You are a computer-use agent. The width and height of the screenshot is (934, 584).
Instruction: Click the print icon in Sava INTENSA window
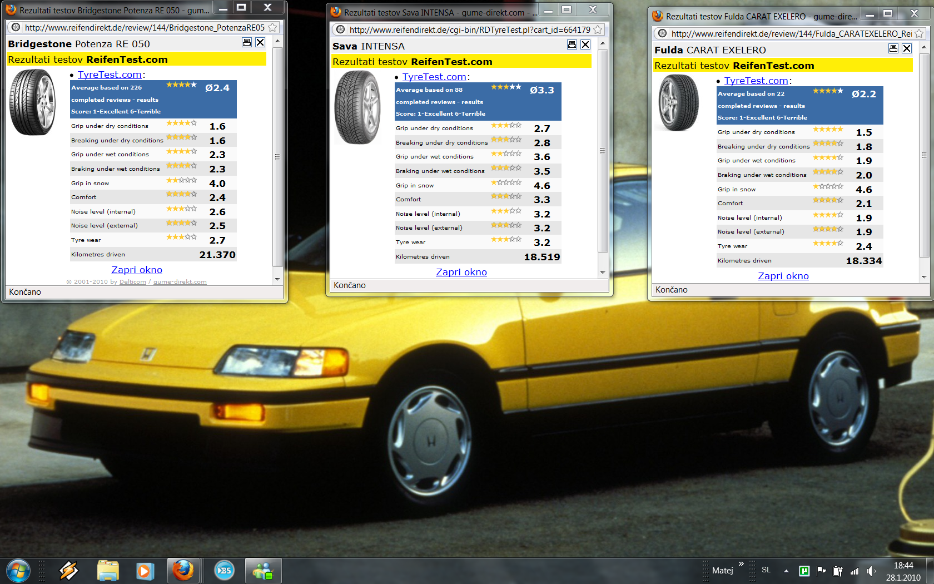572,44
